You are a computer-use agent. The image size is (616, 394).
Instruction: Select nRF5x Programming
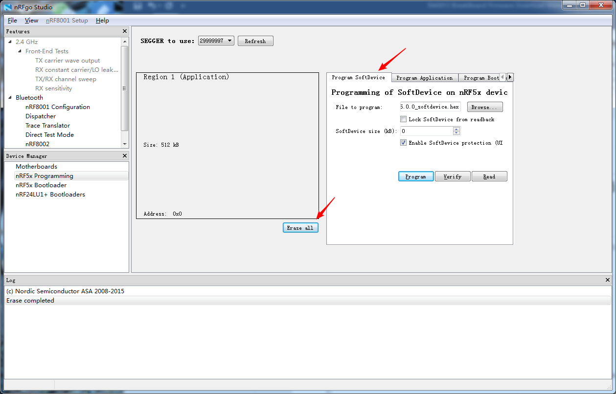tap(44, 176)
